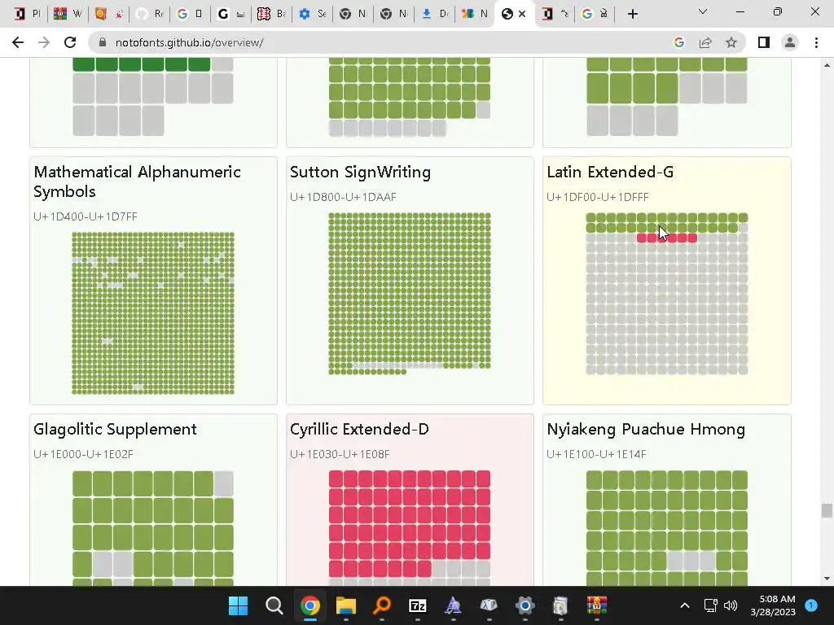Click the Mathematical Alphanumeric Symbols heading
This screenshot has height=625, width=834.
click(137, 181)
